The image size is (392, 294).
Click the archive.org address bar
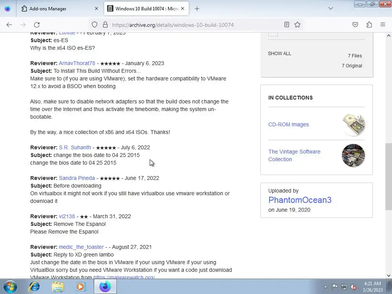click(195, 25)
